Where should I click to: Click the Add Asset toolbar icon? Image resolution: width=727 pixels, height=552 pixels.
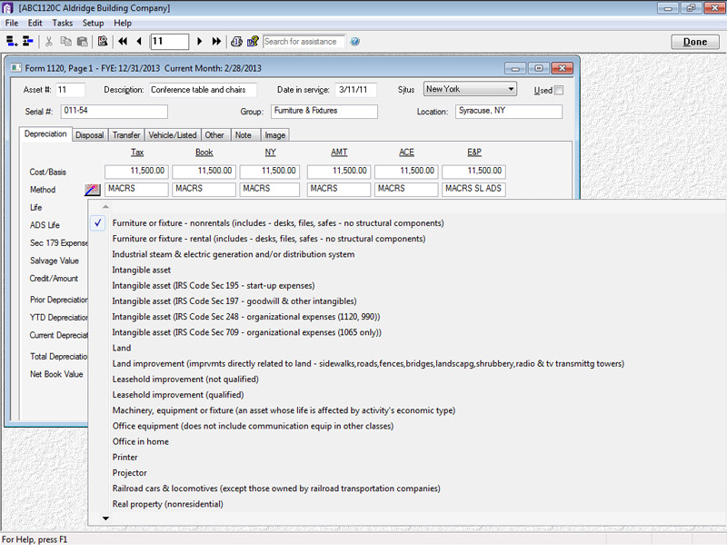13,41
